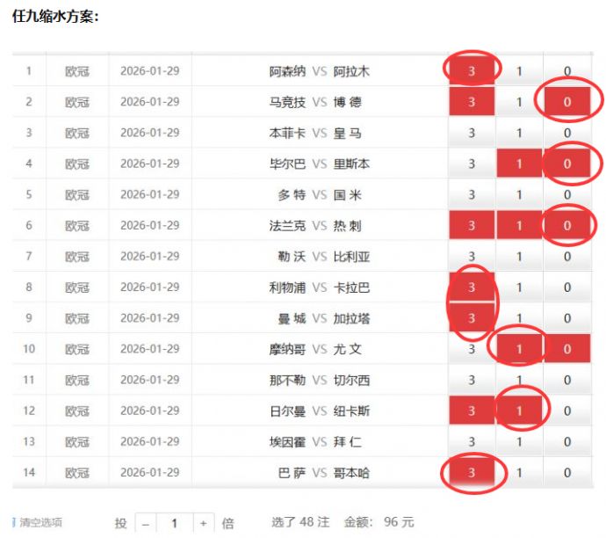This screenshot has height=538, width=606.
Task: Increase bet multiplier with plus button
Action: 203,523
